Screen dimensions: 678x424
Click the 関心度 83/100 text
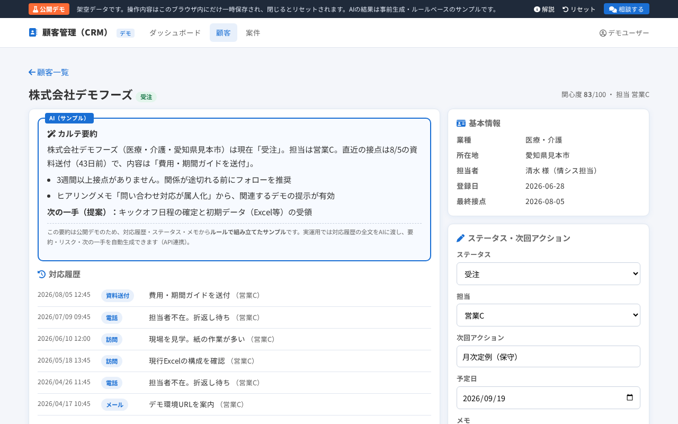pos(584,94)
